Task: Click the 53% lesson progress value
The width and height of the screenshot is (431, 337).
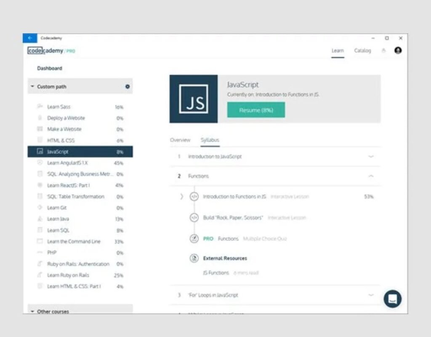Action: click(369, 196)
